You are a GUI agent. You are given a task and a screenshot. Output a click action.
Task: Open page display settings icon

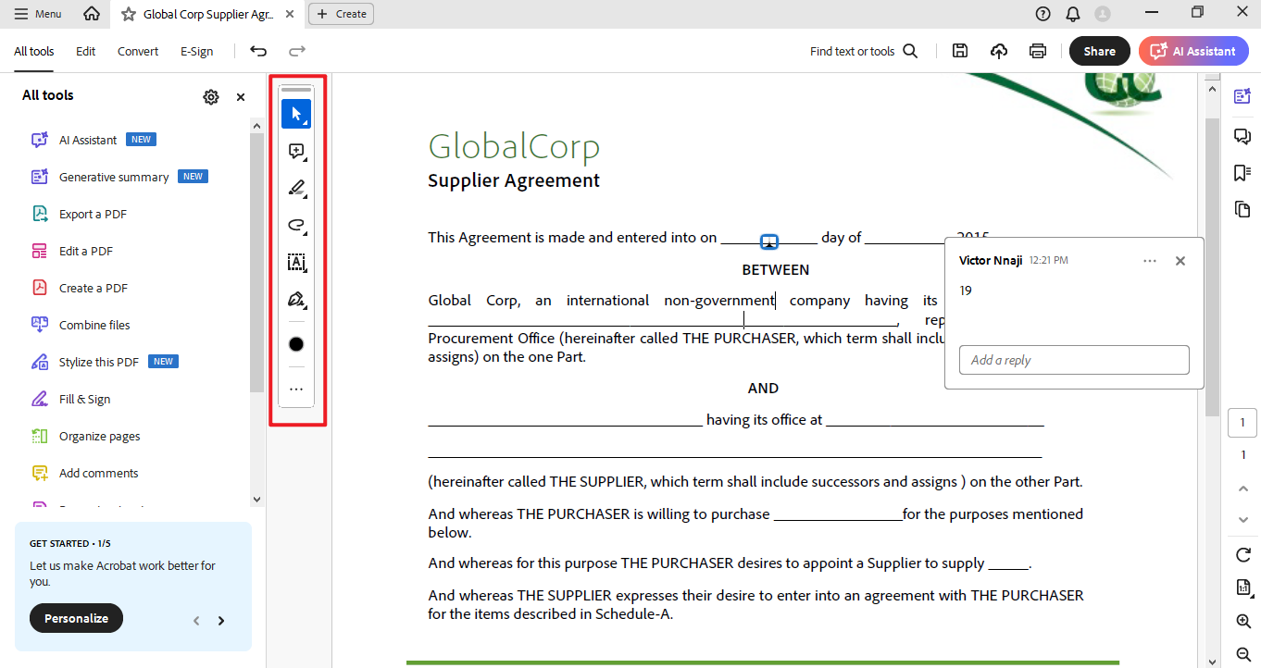pyautogui.click(x=1242, y=588)
